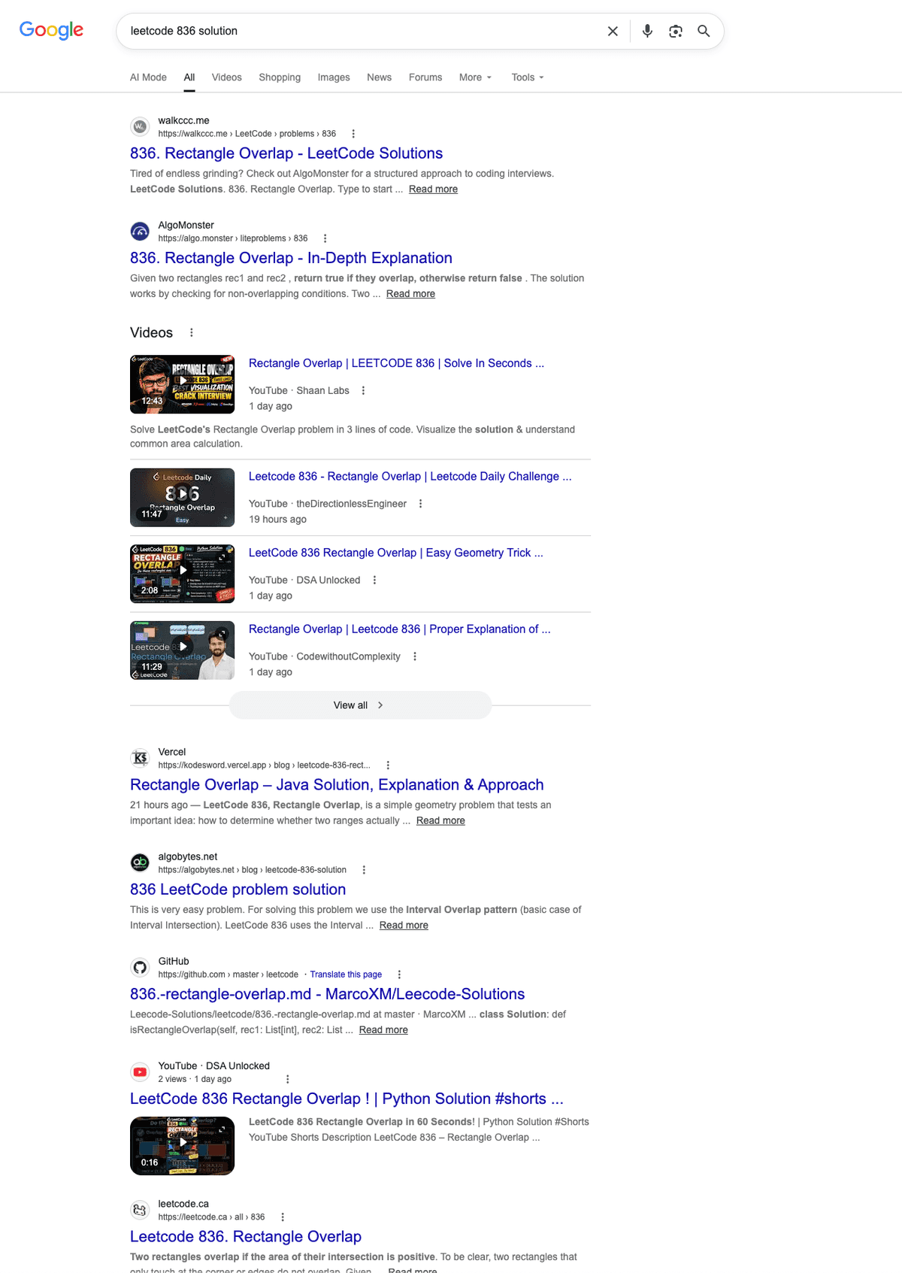Click Read more on AlgoMonster snippet
The height and width of the screenshot is (1273, 902).
tap(410, 294)
